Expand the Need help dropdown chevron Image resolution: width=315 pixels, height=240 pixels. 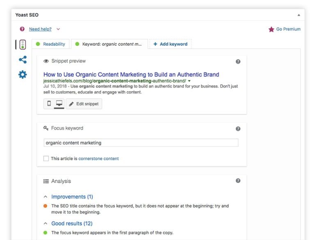[x=58, y=29]
